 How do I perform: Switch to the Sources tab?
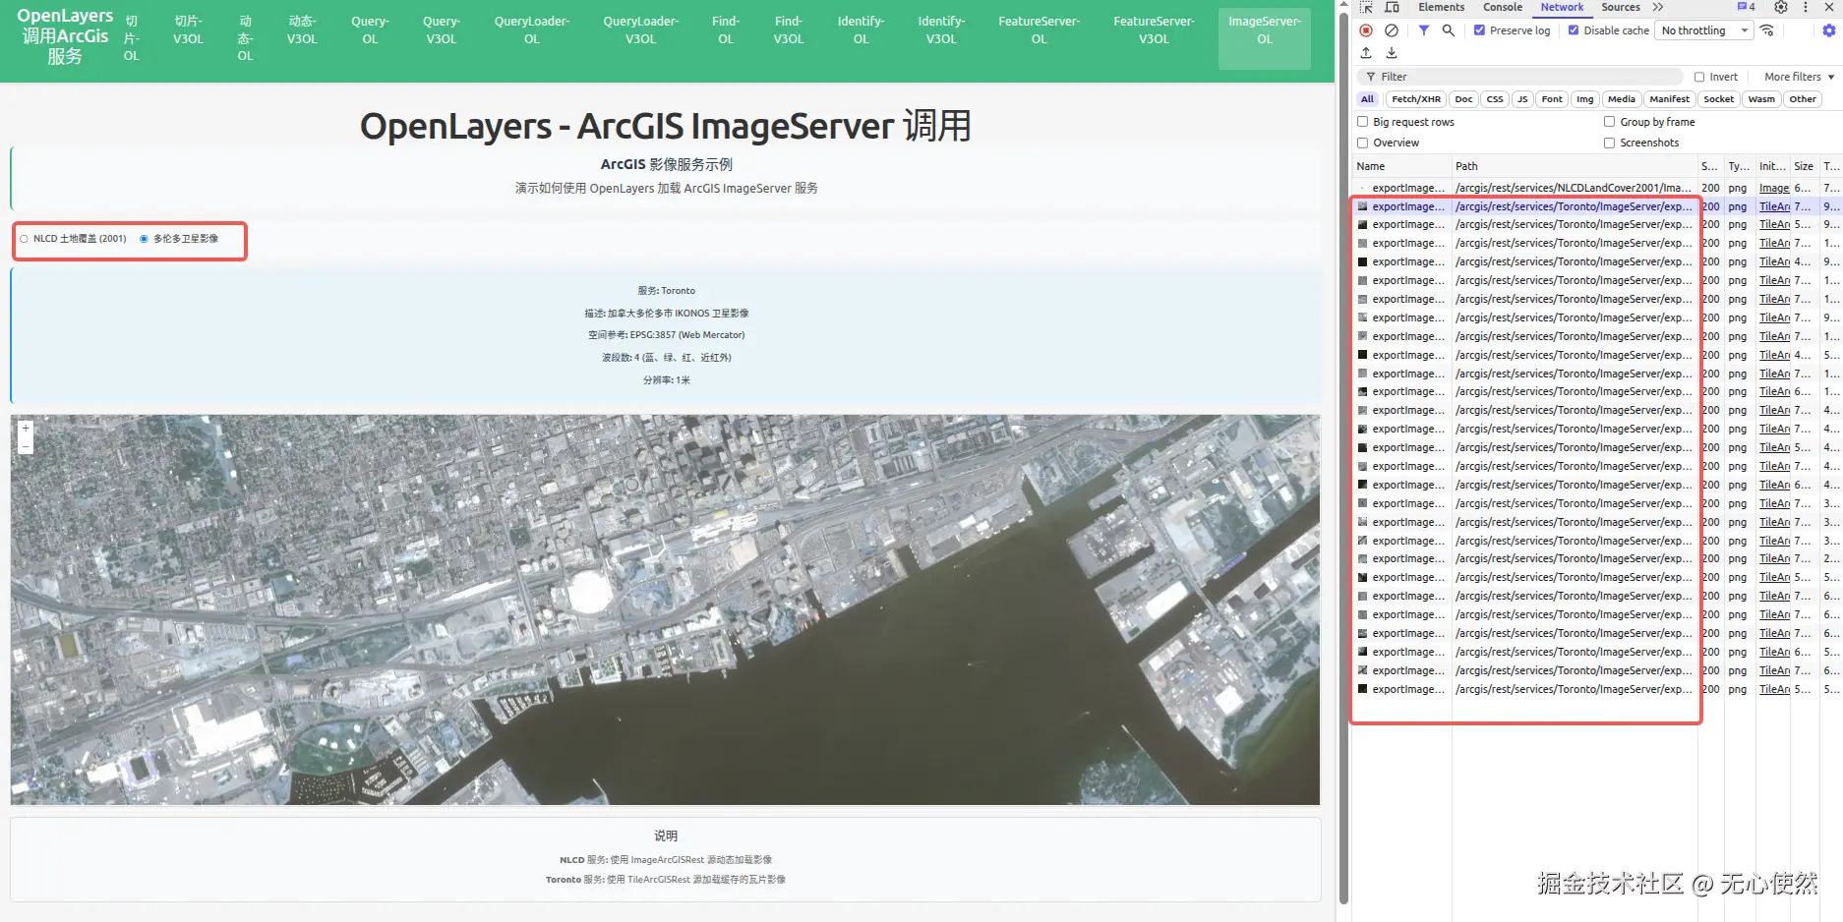pyautogui.click(x=1621, y=7)
